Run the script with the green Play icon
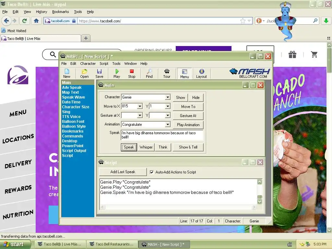Viewport: 332px width, 249px height. (x=117, y=74)
